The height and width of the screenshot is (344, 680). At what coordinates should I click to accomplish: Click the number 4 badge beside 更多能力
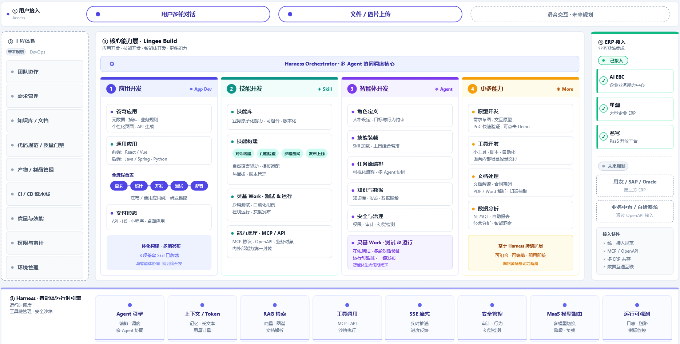click(x=472, y=89)
